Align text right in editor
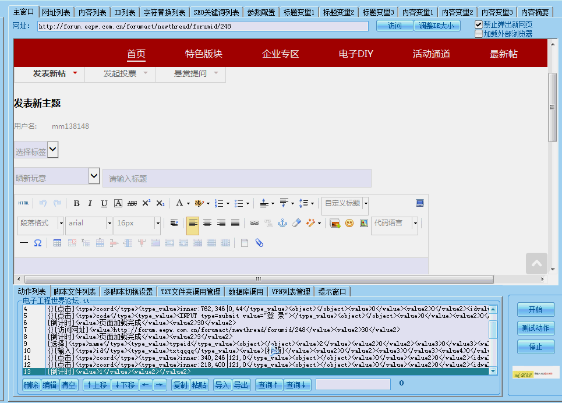 coord(221,223)
